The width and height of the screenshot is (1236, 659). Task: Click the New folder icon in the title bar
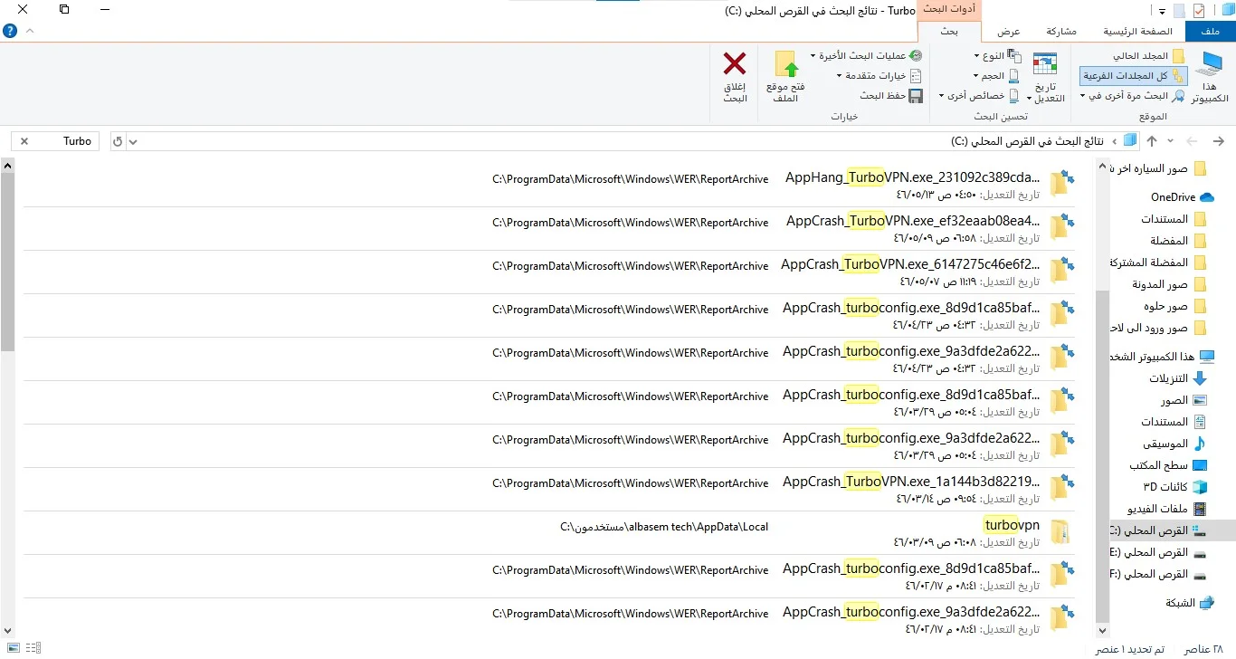[x=1178, y=10]
